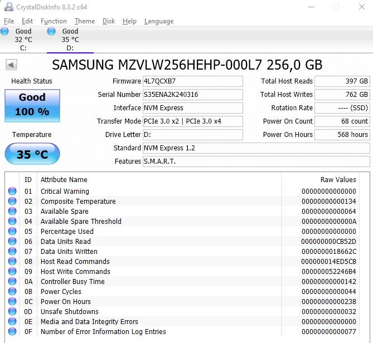
Task: Open the Function menu
Action: (x=54, y=21)
